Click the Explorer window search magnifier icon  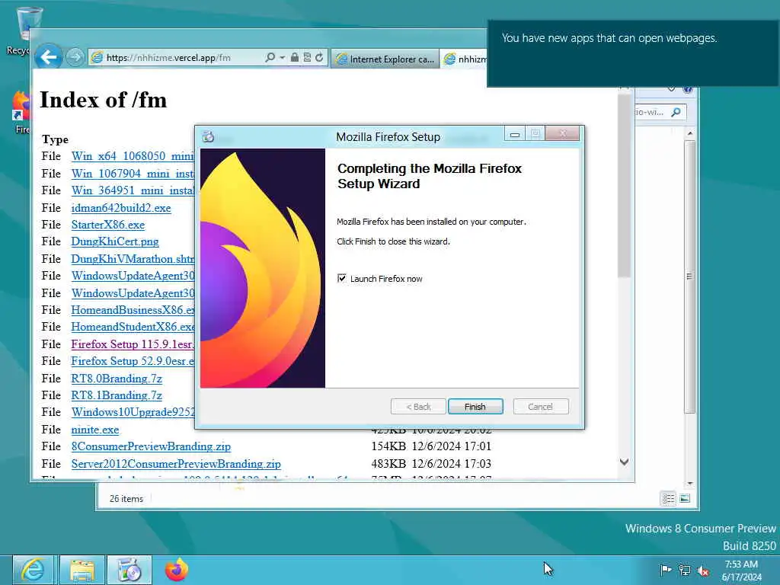point(676,113)
